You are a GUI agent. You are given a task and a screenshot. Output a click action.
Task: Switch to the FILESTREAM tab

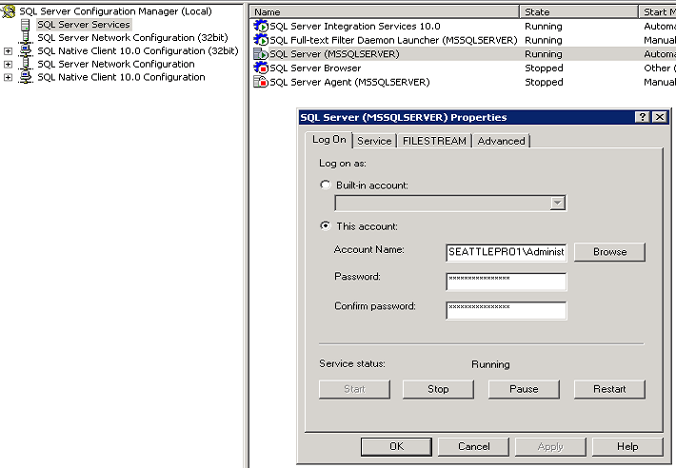[x=434, y=141]
